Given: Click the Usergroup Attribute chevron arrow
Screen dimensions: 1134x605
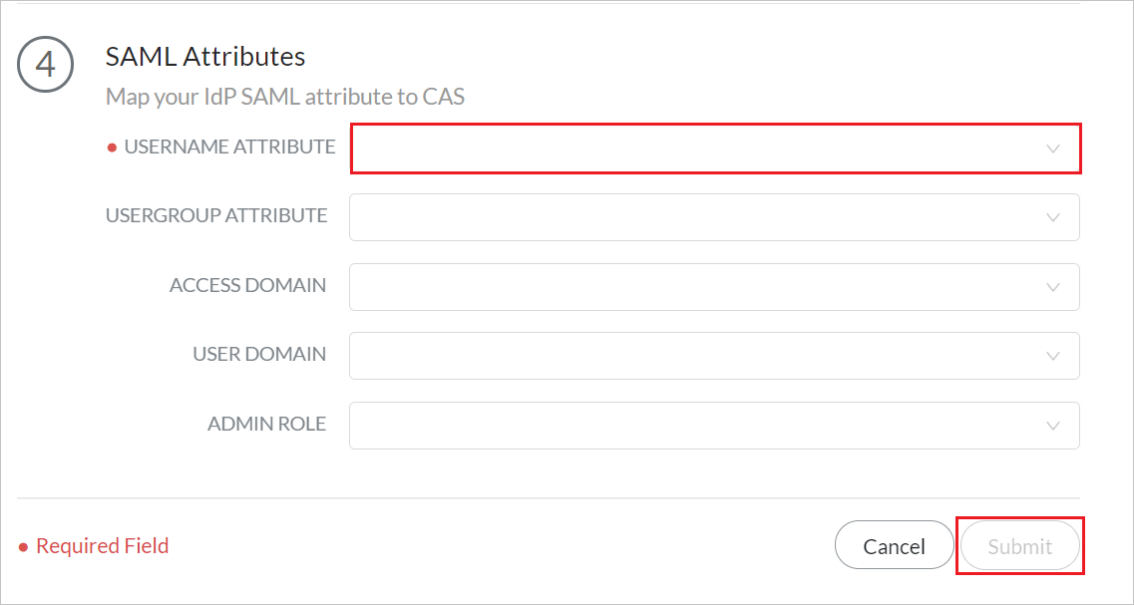Looking at the screenshot, I should (x=1052, y=217).
